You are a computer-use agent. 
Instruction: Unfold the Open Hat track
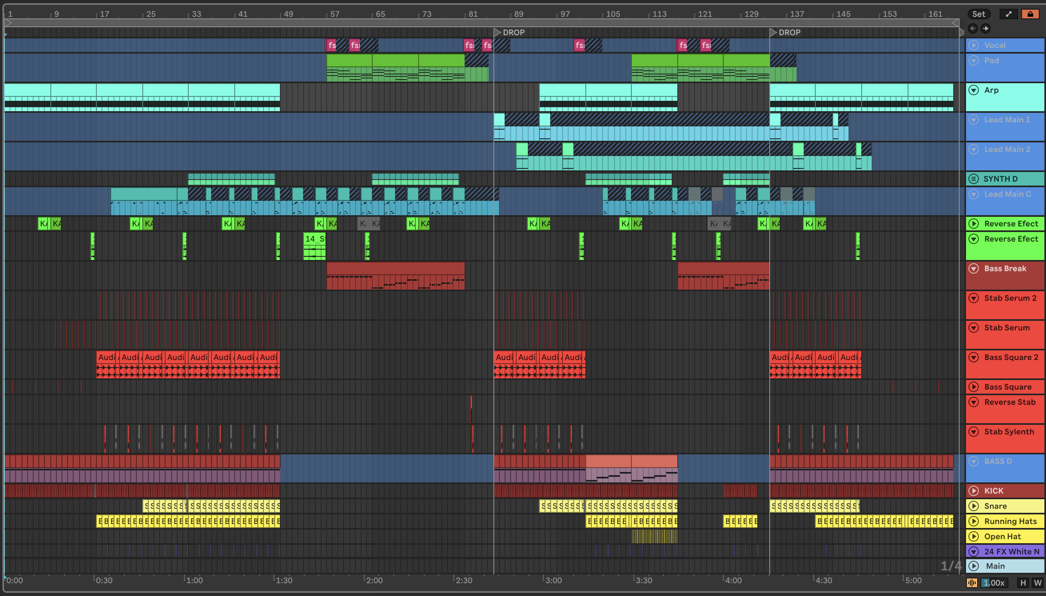pos(974,536)
